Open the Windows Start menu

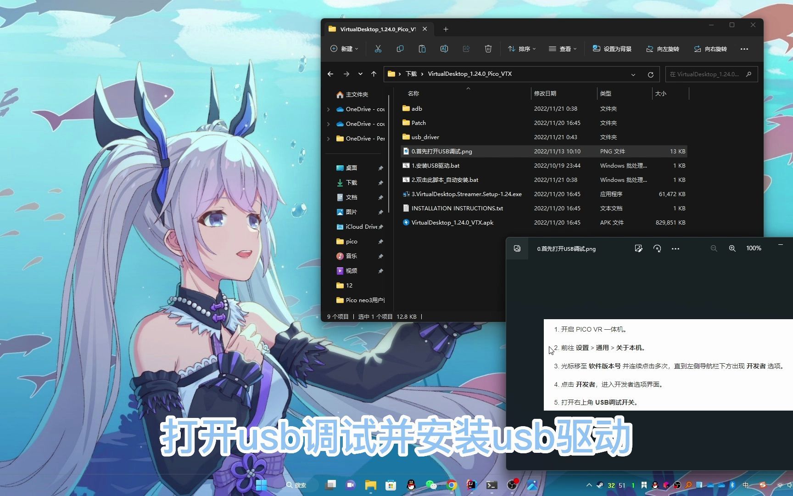coord(262,485)
